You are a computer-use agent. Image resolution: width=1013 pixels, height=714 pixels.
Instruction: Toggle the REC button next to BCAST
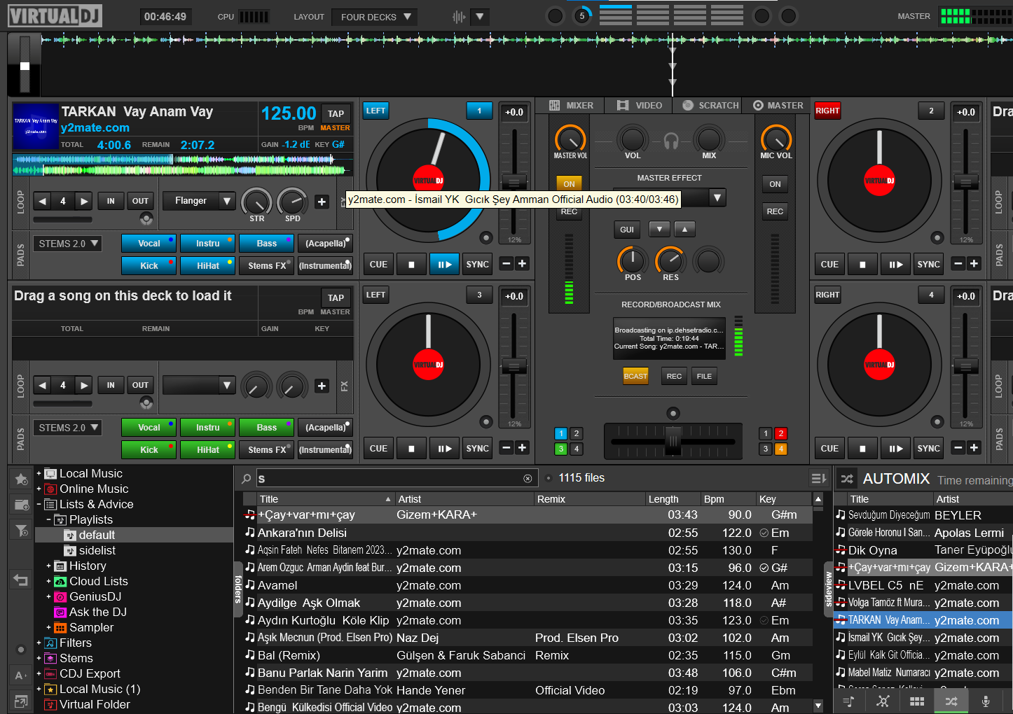[x=674, y=377]
